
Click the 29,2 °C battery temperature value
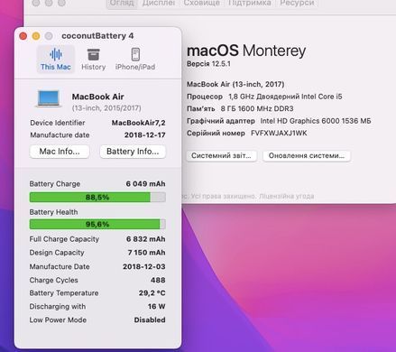152,293
